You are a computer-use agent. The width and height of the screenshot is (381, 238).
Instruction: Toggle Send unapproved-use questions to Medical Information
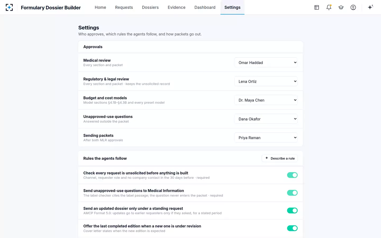point(292,193)
